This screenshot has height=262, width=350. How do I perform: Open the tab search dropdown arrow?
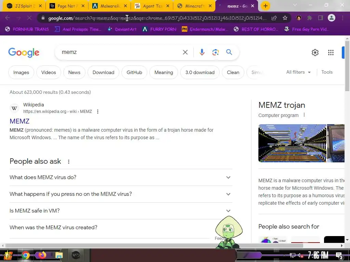click(x=295, y=5)
